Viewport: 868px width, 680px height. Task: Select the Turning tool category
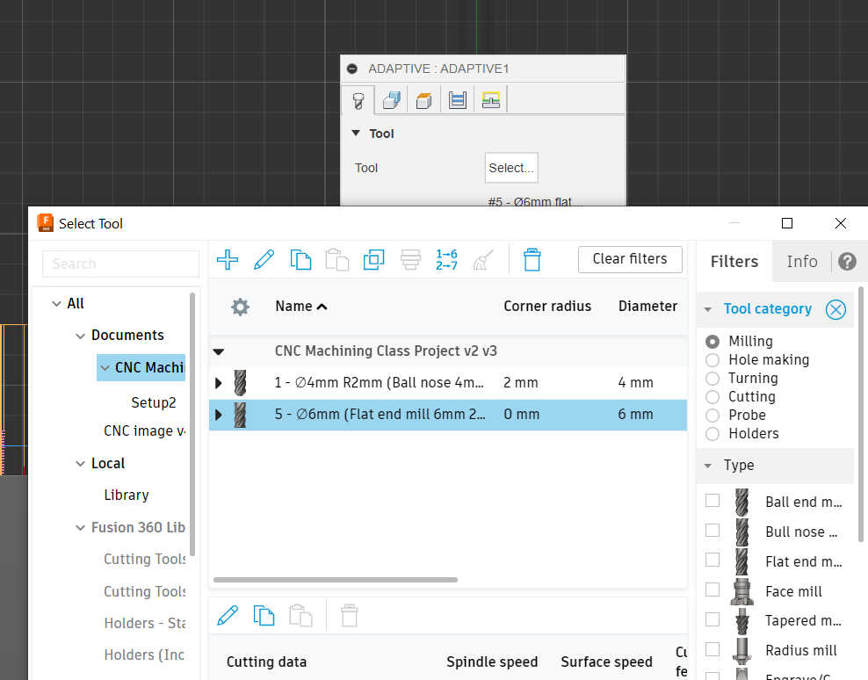(712, 379)
